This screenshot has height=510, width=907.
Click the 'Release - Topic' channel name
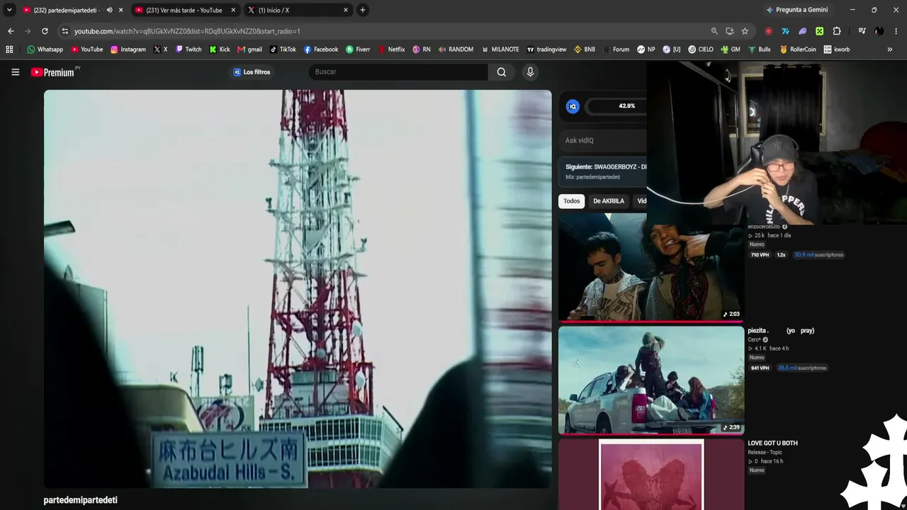765,453
